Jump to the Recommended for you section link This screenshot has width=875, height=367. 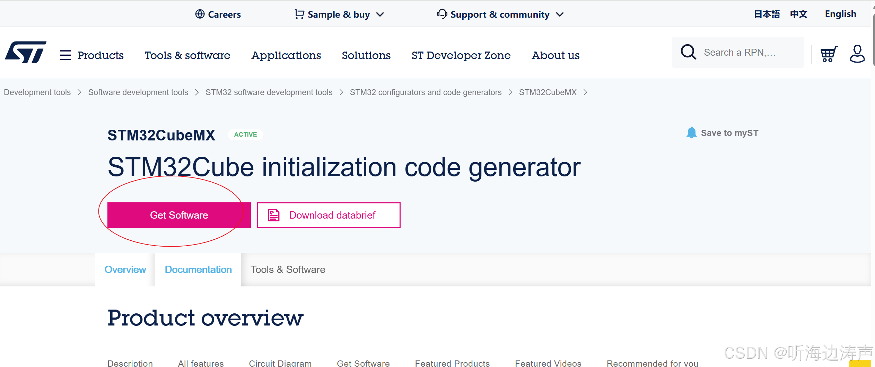(653, 363)
